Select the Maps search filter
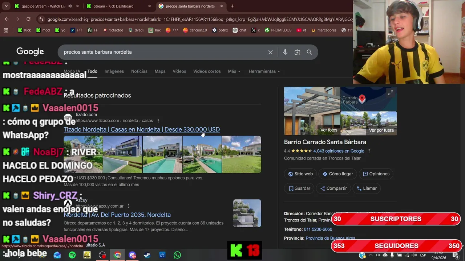 160,71
